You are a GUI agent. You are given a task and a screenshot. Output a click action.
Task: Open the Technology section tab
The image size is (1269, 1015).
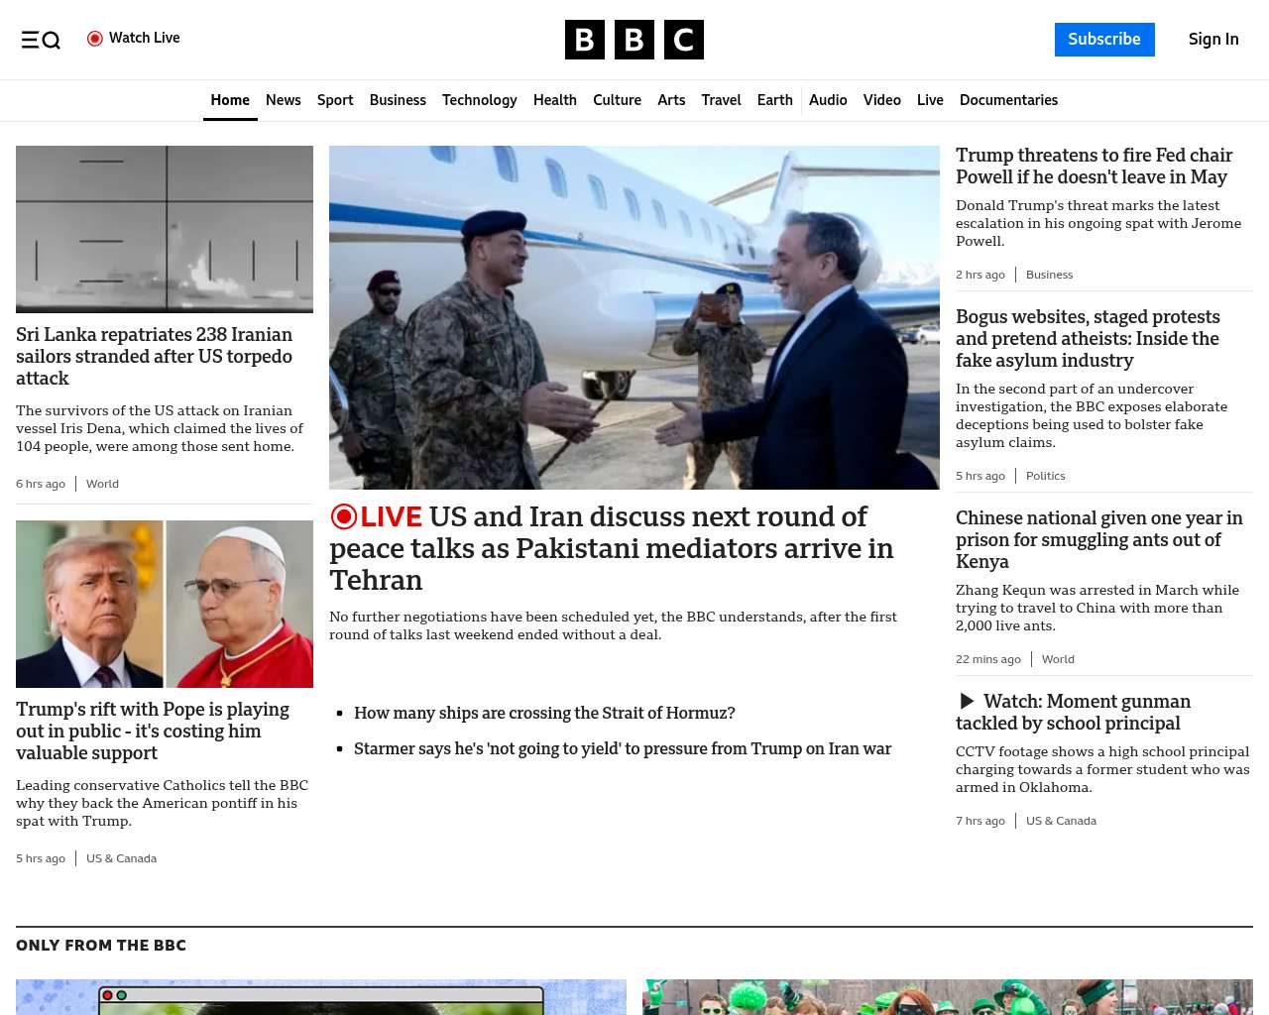coord(480,100)
